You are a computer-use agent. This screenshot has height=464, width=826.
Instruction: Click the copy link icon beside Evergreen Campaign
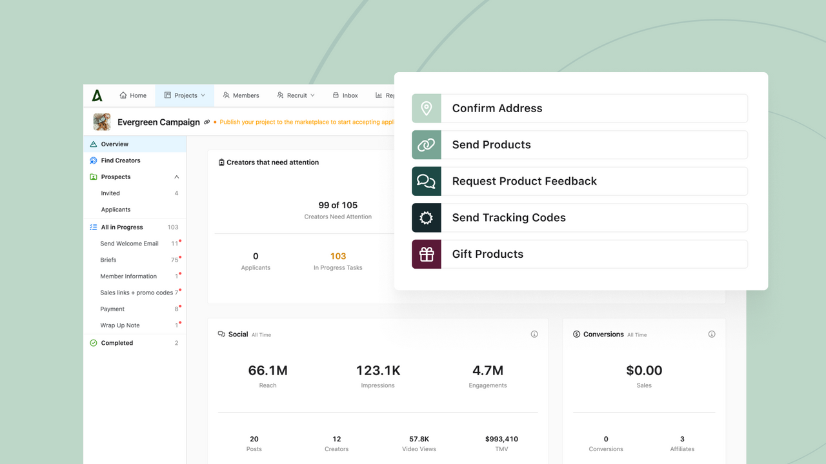pos(207,122)
